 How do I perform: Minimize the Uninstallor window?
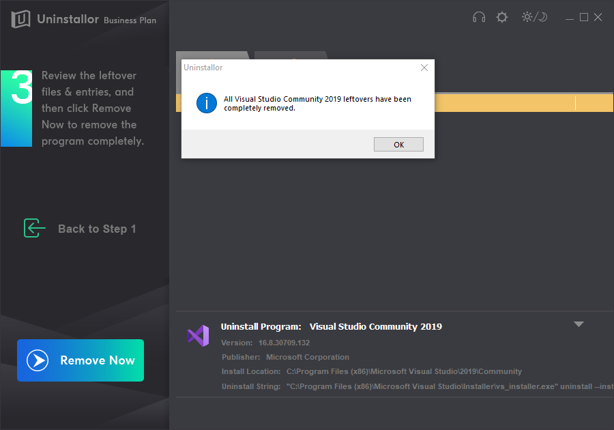(x=570, y=18)
